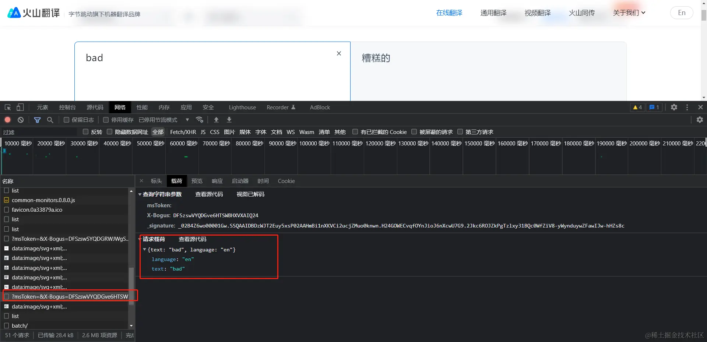
Task: Close the request details pane
Action: pyautogui.click(x=141, y=181)
